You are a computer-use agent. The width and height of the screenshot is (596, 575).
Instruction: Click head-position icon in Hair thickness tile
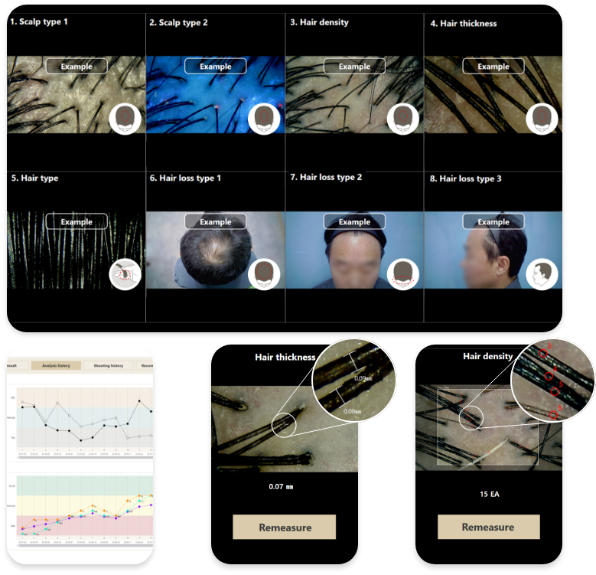click(x=542, y=119)
